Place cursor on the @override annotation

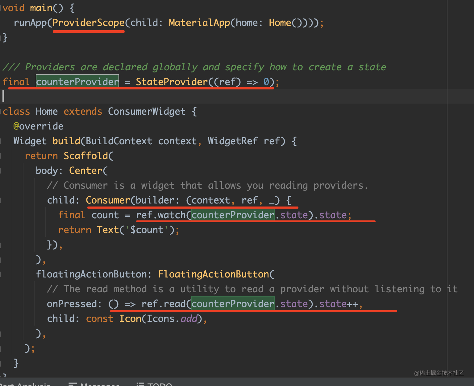(x=38, y=126)
